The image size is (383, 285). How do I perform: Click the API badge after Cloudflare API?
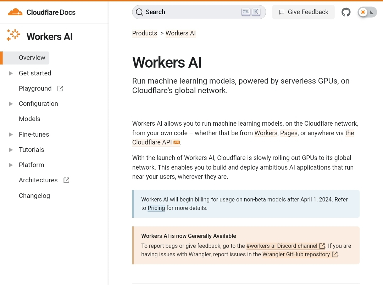(177, 142)
